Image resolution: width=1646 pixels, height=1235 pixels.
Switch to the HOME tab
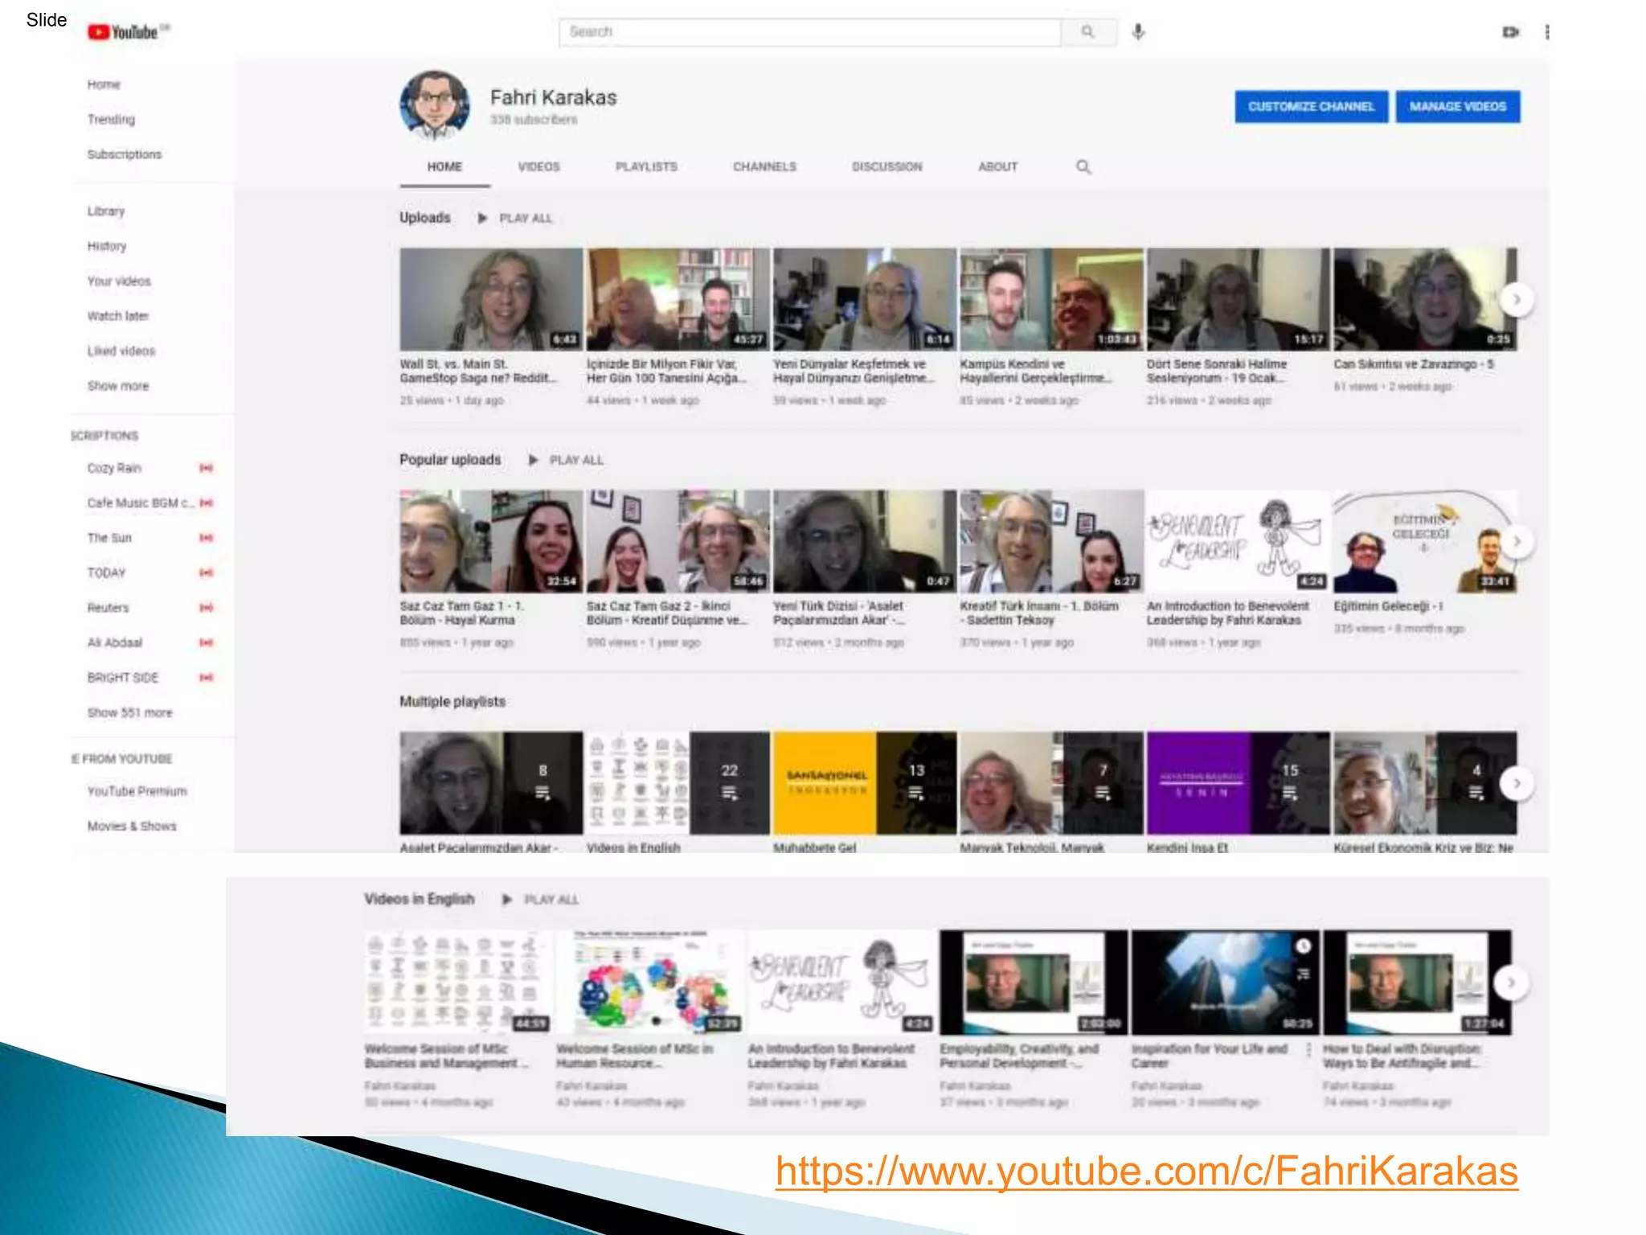[444, 166]
